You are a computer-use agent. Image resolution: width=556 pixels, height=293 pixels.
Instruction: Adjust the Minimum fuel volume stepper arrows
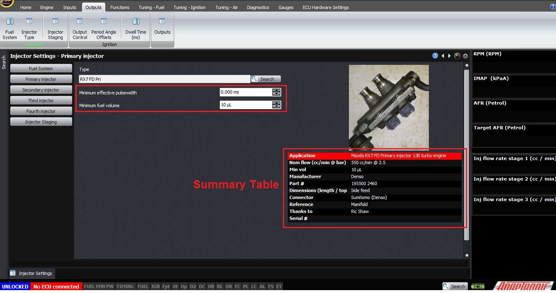pos(277,105)
